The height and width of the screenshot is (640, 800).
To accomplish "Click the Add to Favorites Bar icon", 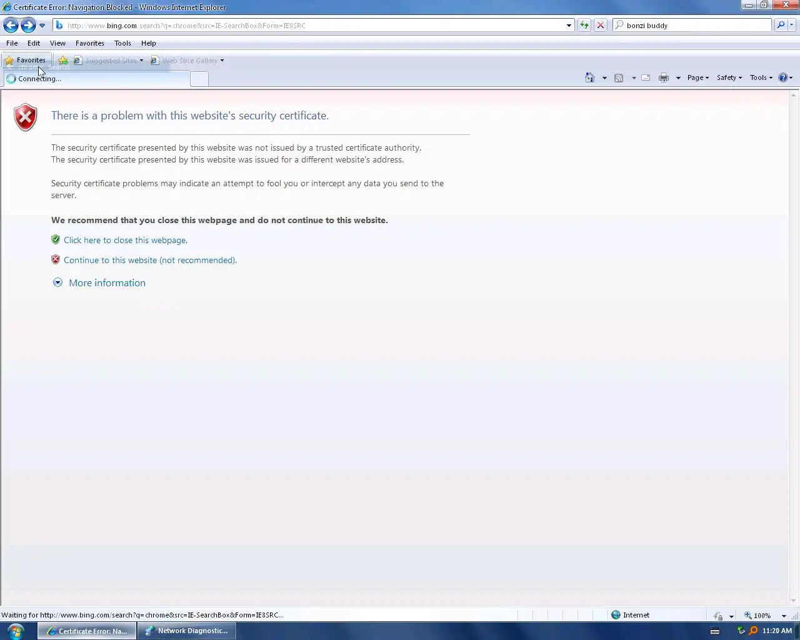I will 63,61.
